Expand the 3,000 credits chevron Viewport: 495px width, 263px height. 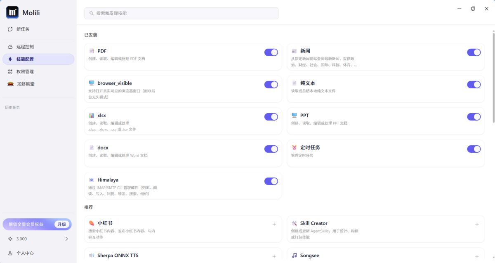pyautogui.click(x=67, y=239)
